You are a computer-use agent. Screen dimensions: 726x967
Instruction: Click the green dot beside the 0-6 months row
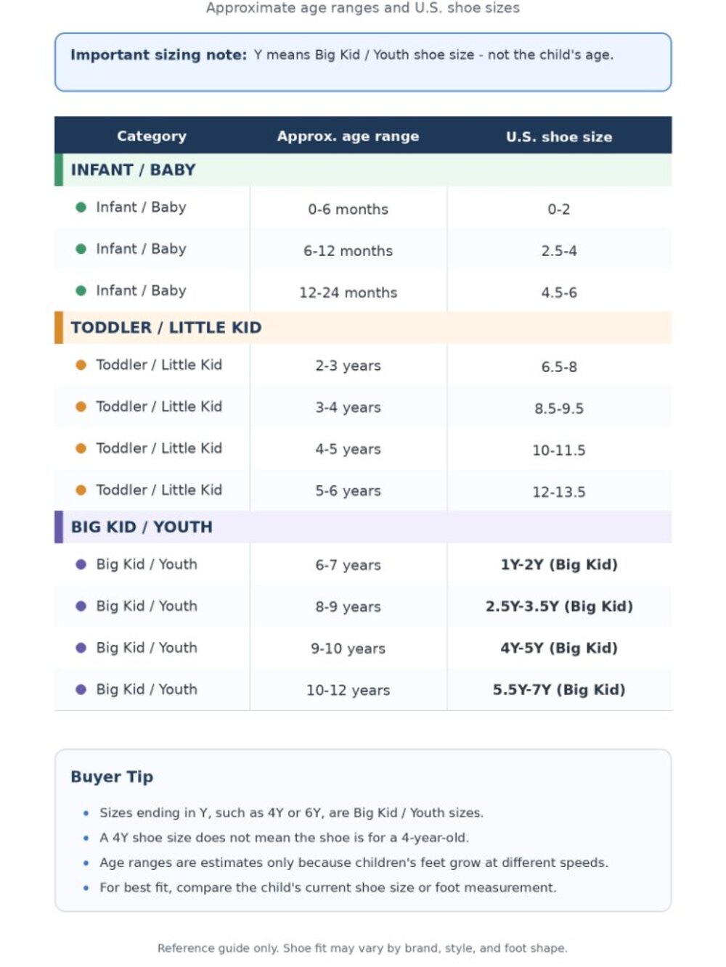[x=81, y=207]
